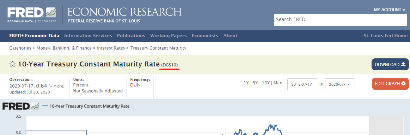Go to Categories breadcrumb link

[20, 48]
